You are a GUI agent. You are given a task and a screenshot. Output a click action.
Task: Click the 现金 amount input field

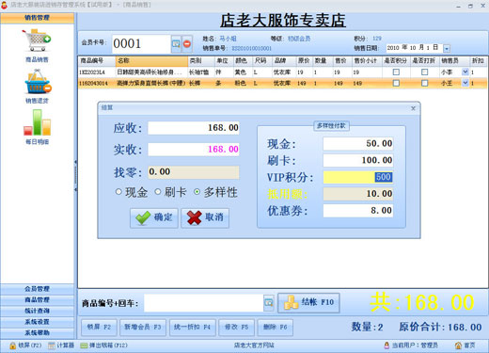[x=358, y=143]
